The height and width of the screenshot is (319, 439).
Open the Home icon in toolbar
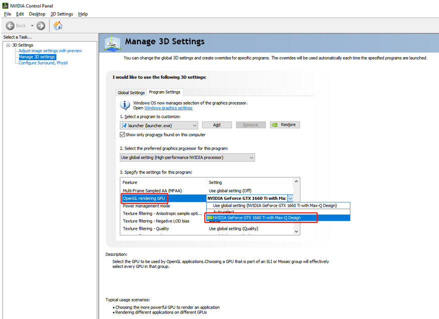coord(58,26)
